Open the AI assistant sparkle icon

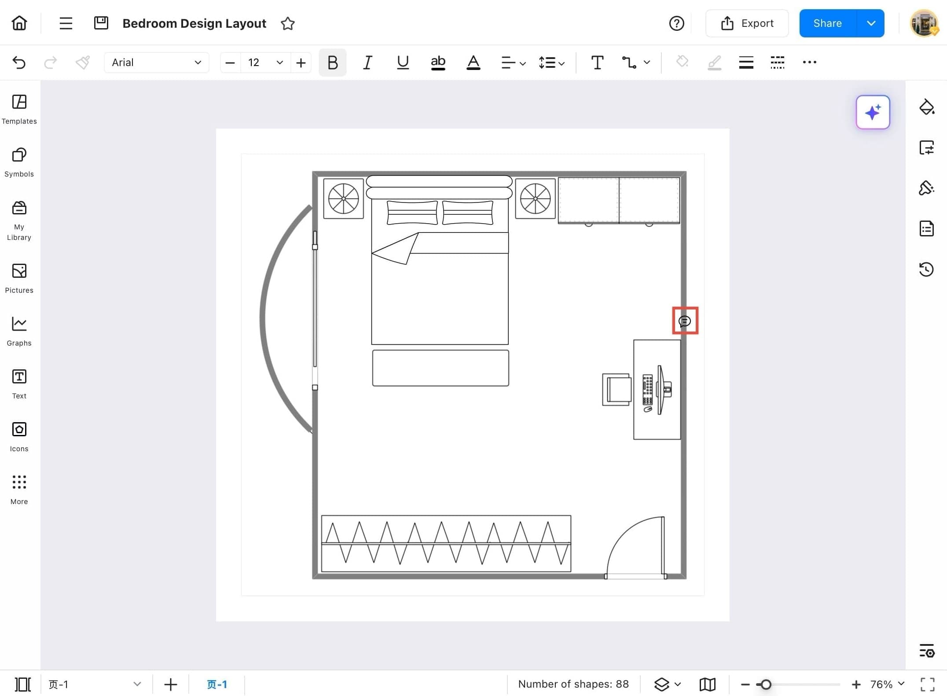[873, 112]
